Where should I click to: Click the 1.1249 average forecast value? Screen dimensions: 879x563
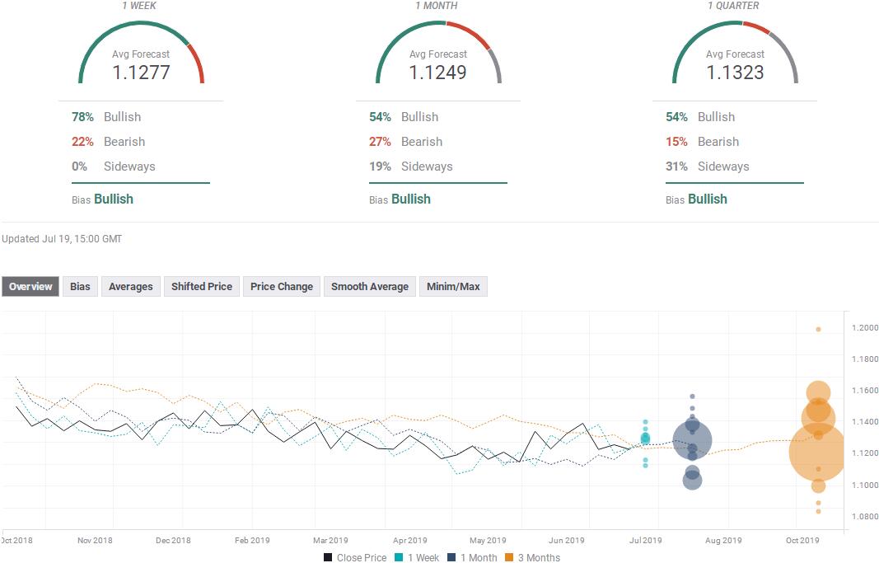437,73
